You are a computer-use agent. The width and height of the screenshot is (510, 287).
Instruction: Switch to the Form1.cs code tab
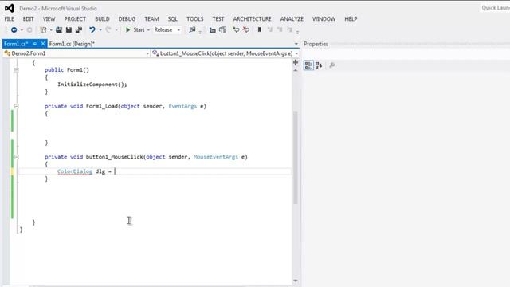tap(16, 44)
